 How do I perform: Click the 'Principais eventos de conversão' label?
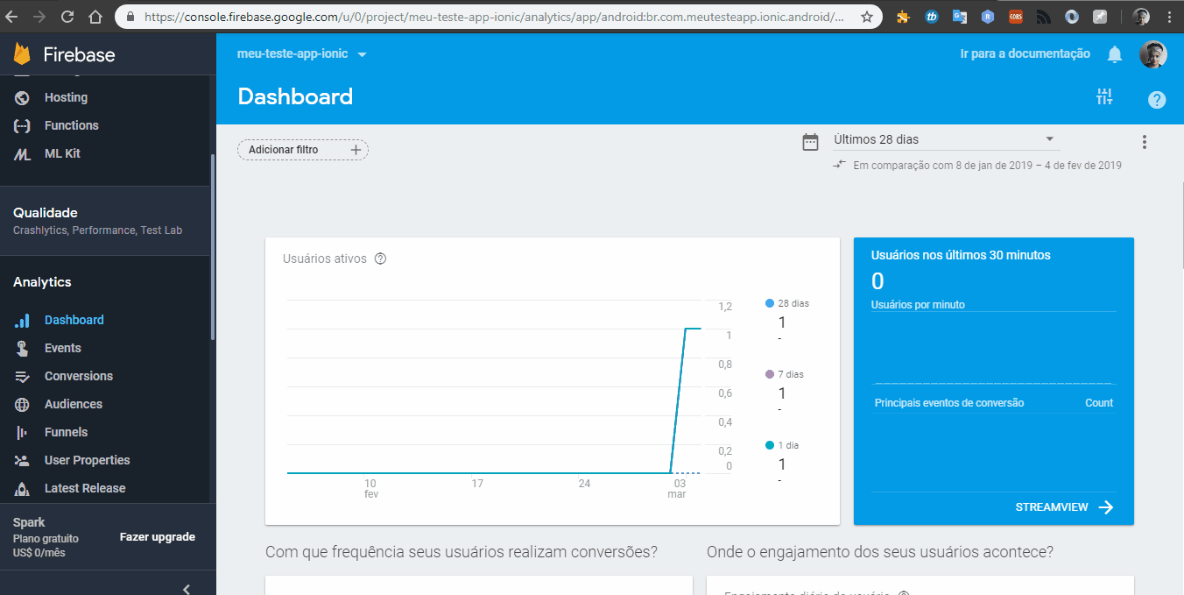tap(949, 403)
